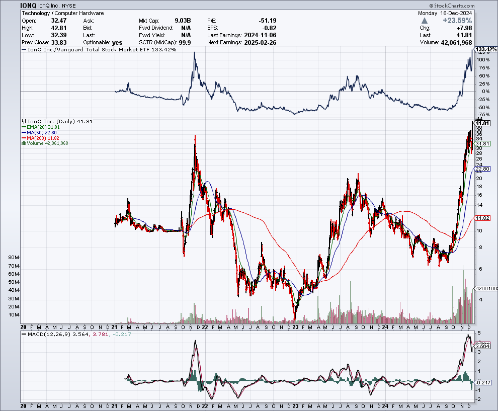Click the red 11.82 MA axis tag
The width and height of the screenshot is (498, 411).
(483, 218)
